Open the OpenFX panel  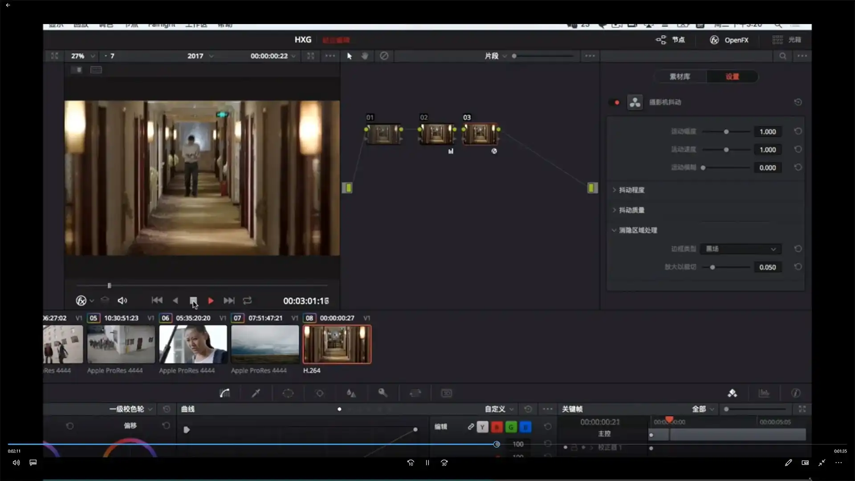(729, 40)
